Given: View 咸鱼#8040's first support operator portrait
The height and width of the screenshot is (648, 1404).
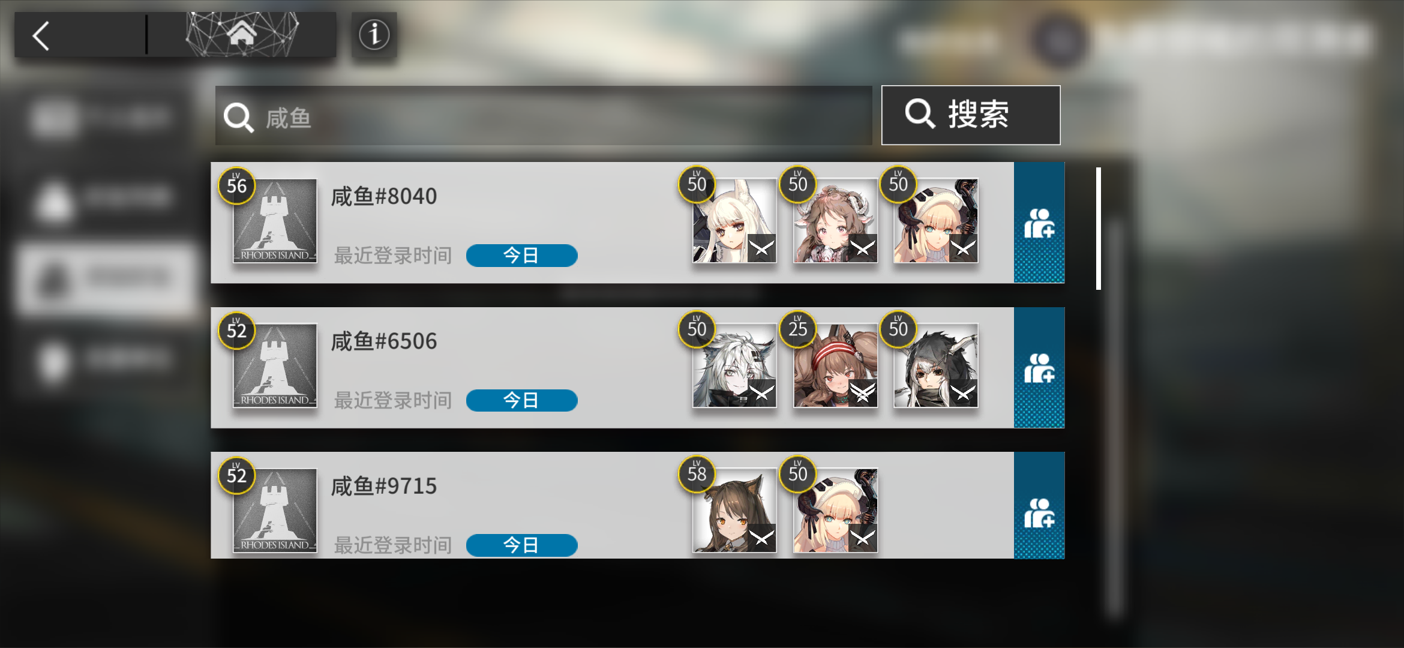Looking at the screenshot, I should click(734, 221).
